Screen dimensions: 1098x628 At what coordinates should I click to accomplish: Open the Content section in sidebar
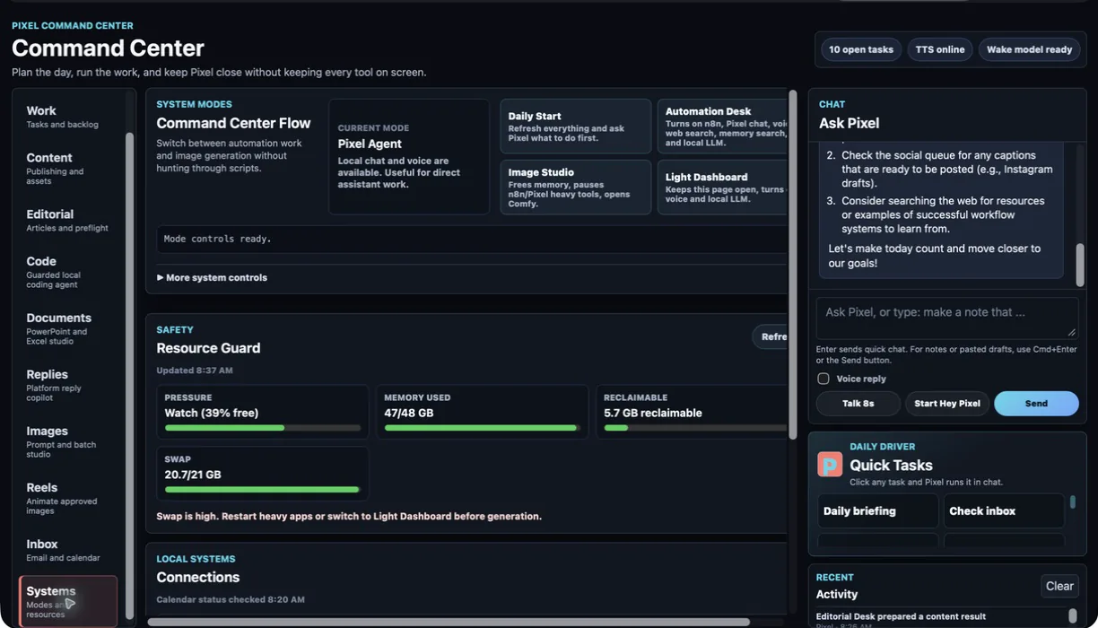pyautogui.click(x=68, y=168)
